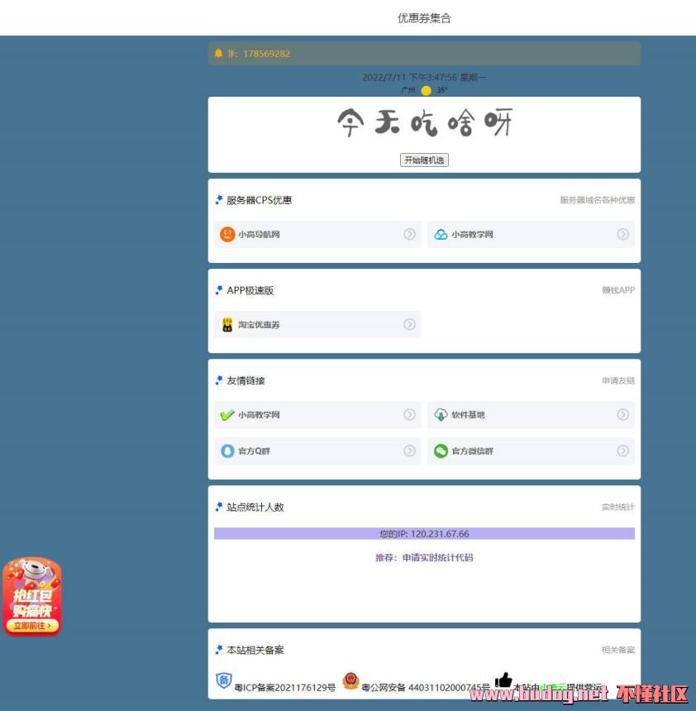
Task: Click the 服务器域名各种优惠 link
Action: pos(597,200)
